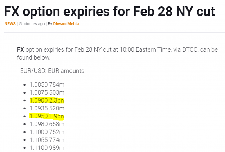Screen dimensions: 225x152
Task: Click '10:00 Eastern Time' in the paragraph
Action: [x=145, y=50]
